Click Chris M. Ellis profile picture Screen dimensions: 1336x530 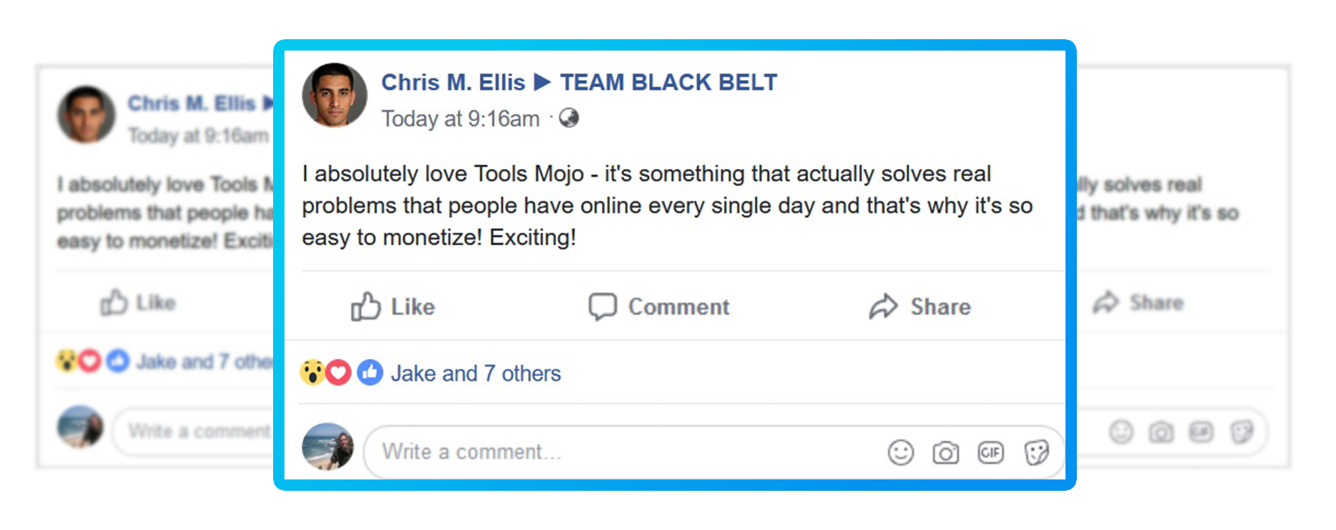(x=334, y=95)
